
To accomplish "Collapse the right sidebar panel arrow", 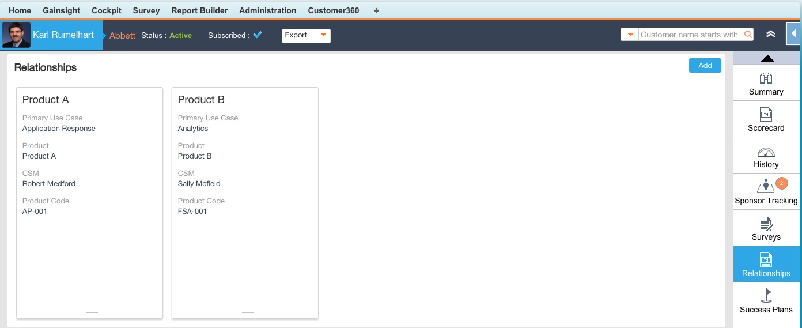I will pos(794,34).
